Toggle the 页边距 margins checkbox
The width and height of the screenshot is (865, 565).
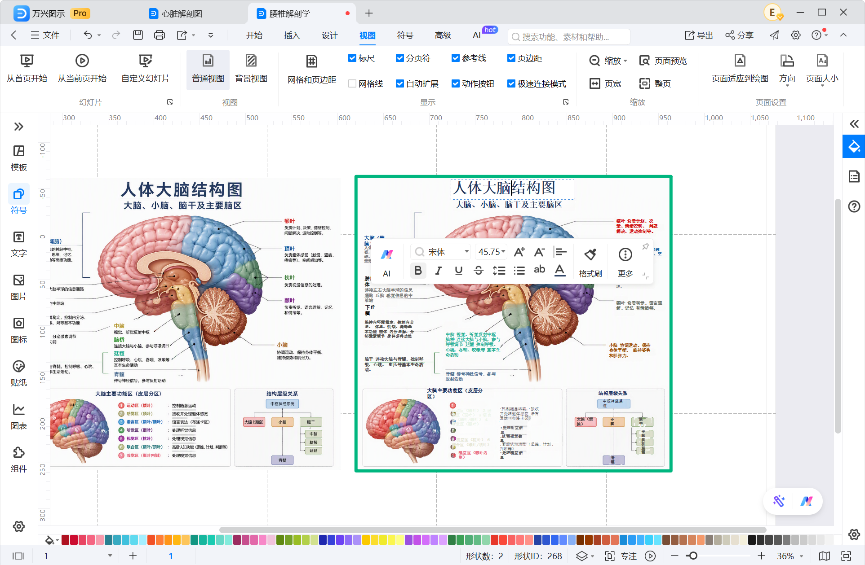click(x=511, y=58)
